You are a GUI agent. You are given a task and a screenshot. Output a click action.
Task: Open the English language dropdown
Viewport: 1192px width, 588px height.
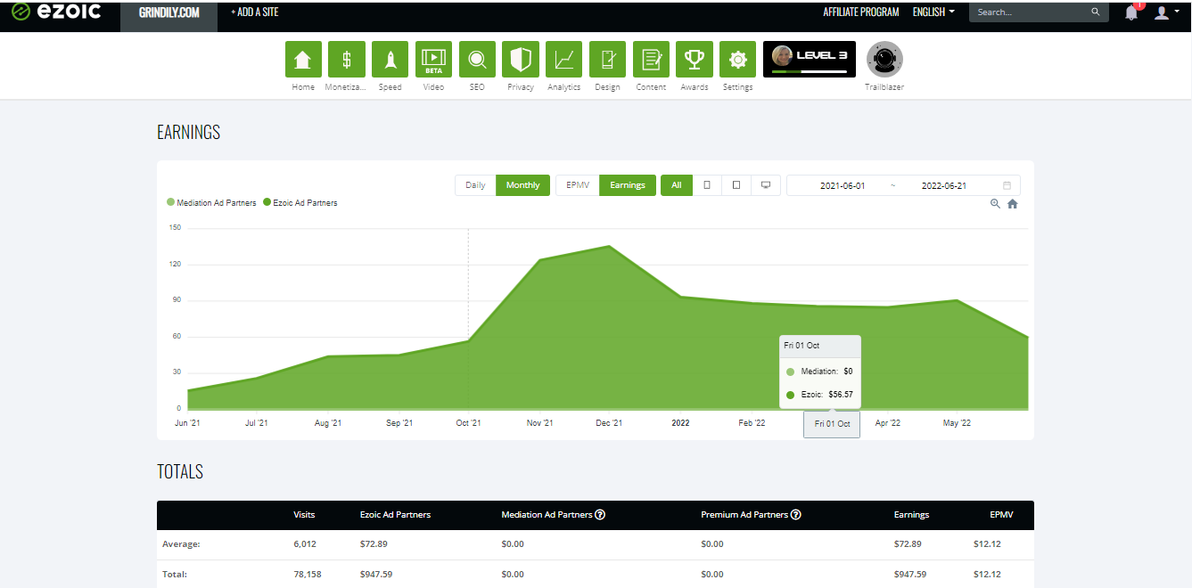click(933, 12)
